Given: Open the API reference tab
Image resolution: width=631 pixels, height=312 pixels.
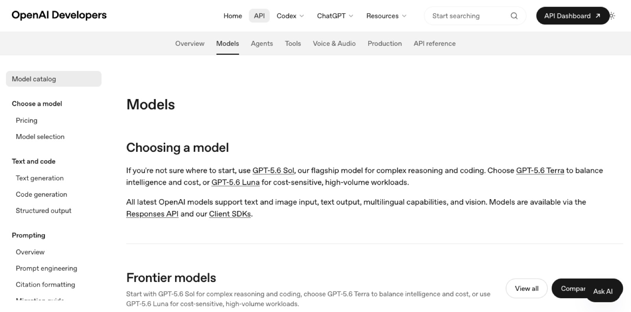Looking at the screenshot, I should point(435,43).
